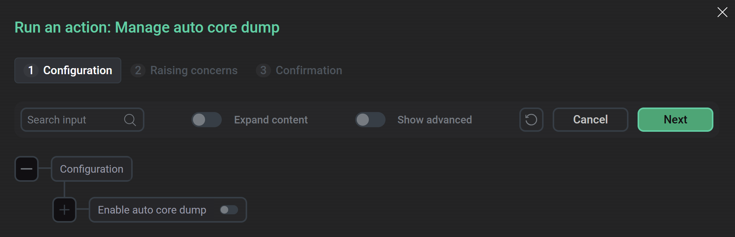Click the small switch inside Enable auto core dump
This screenshot has width=735, height=237.
coord(229,210)
